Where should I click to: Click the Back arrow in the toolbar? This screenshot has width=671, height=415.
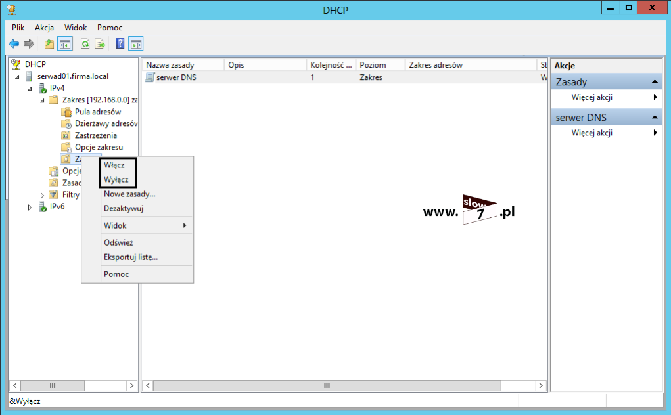14,44
